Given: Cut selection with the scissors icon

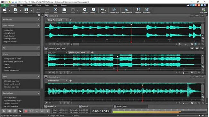Looking at the screenshot, I should coord(55,10).
